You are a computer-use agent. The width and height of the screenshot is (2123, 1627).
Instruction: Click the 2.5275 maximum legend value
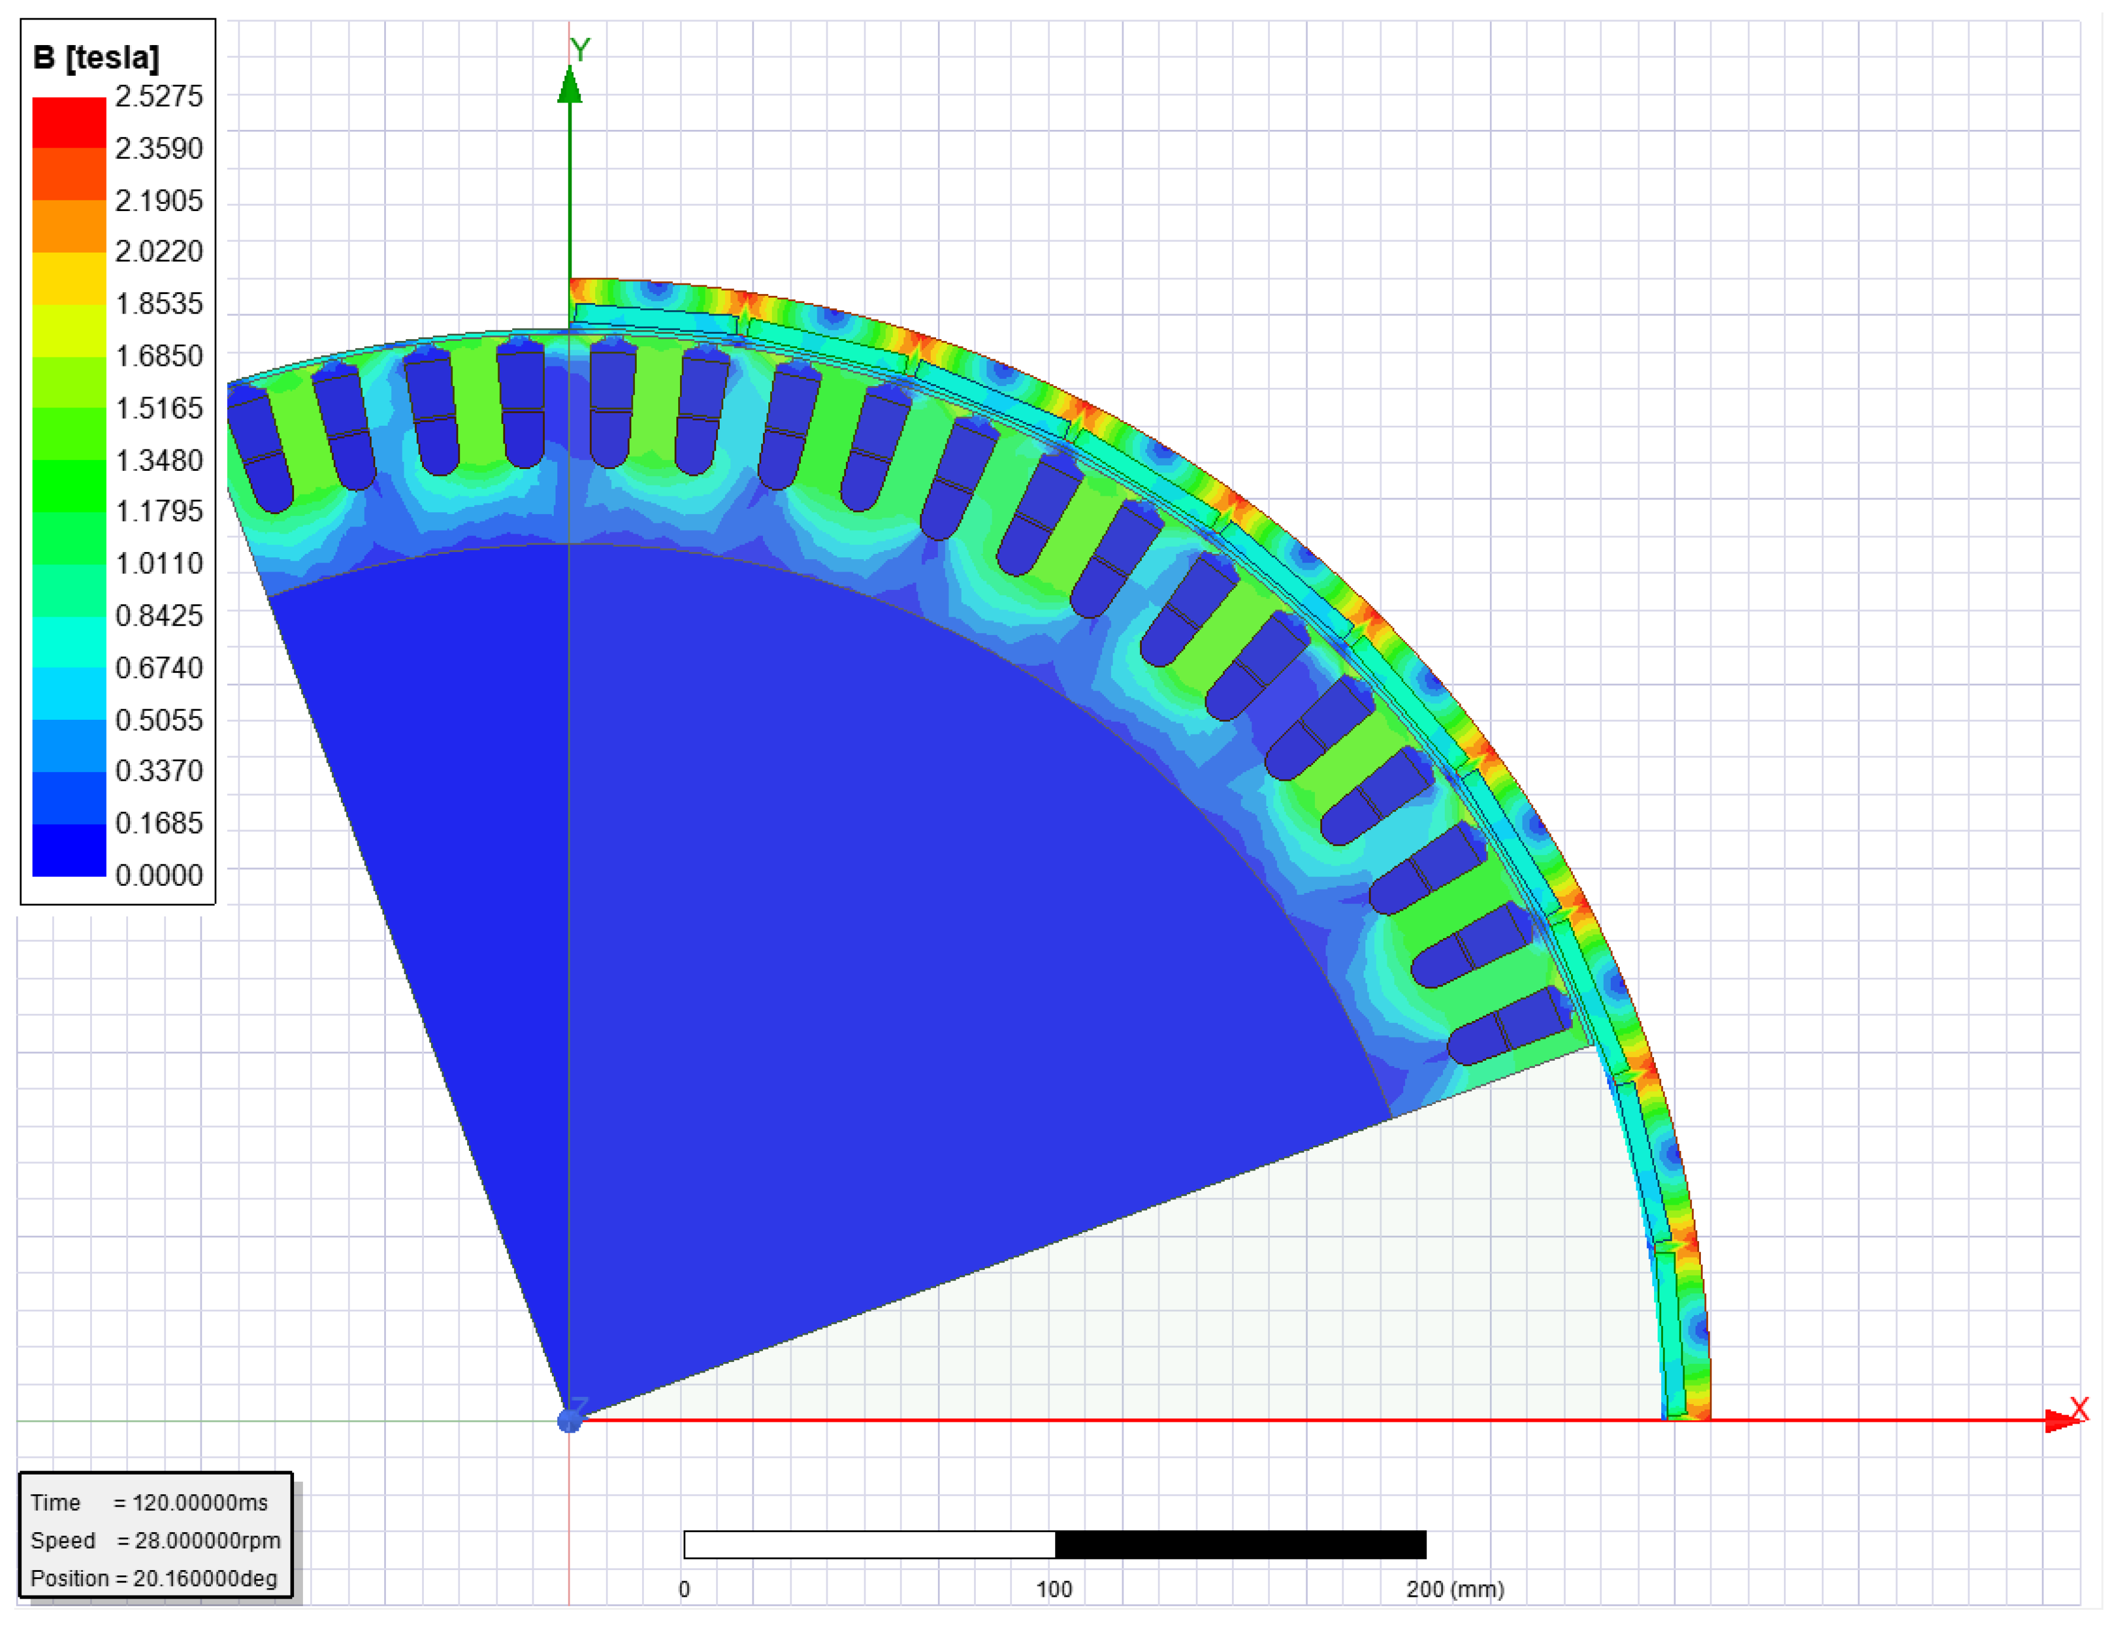[x=159, y=96]
